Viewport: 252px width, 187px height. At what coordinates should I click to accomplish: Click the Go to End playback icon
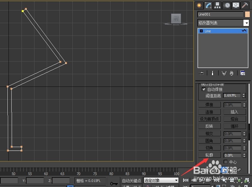216,180
